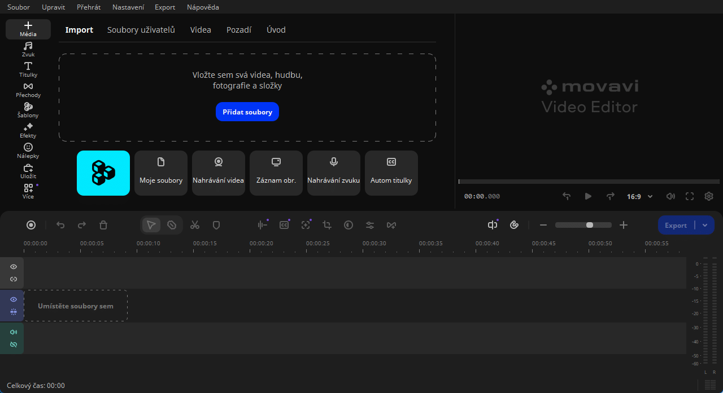Select the blade tool

(x=172, y=225)
